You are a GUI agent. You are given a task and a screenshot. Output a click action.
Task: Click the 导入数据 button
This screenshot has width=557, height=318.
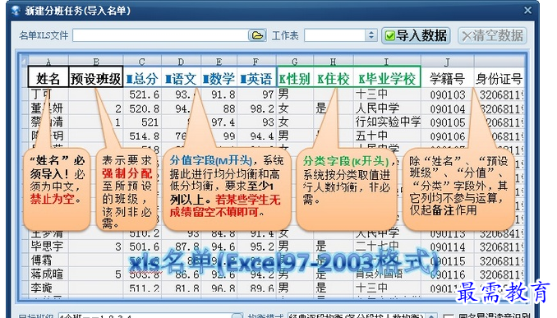416,35
